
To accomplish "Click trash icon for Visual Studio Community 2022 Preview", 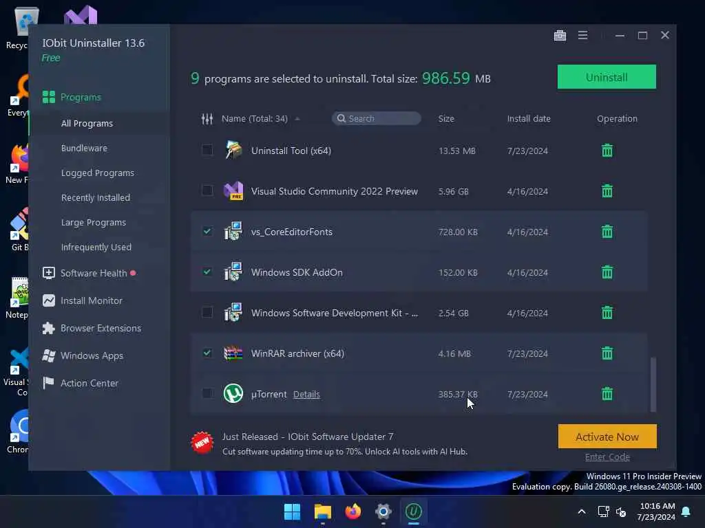I will [607, 191].
